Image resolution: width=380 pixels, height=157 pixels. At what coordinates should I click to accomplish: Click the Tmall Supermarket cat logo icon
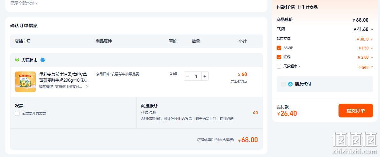click(17, 60)
